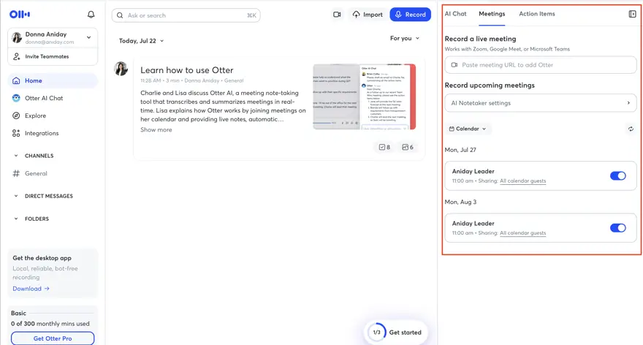
Task: Click the video camera icon beside Import
Action: pyautogui.click(x=337, y=15)
